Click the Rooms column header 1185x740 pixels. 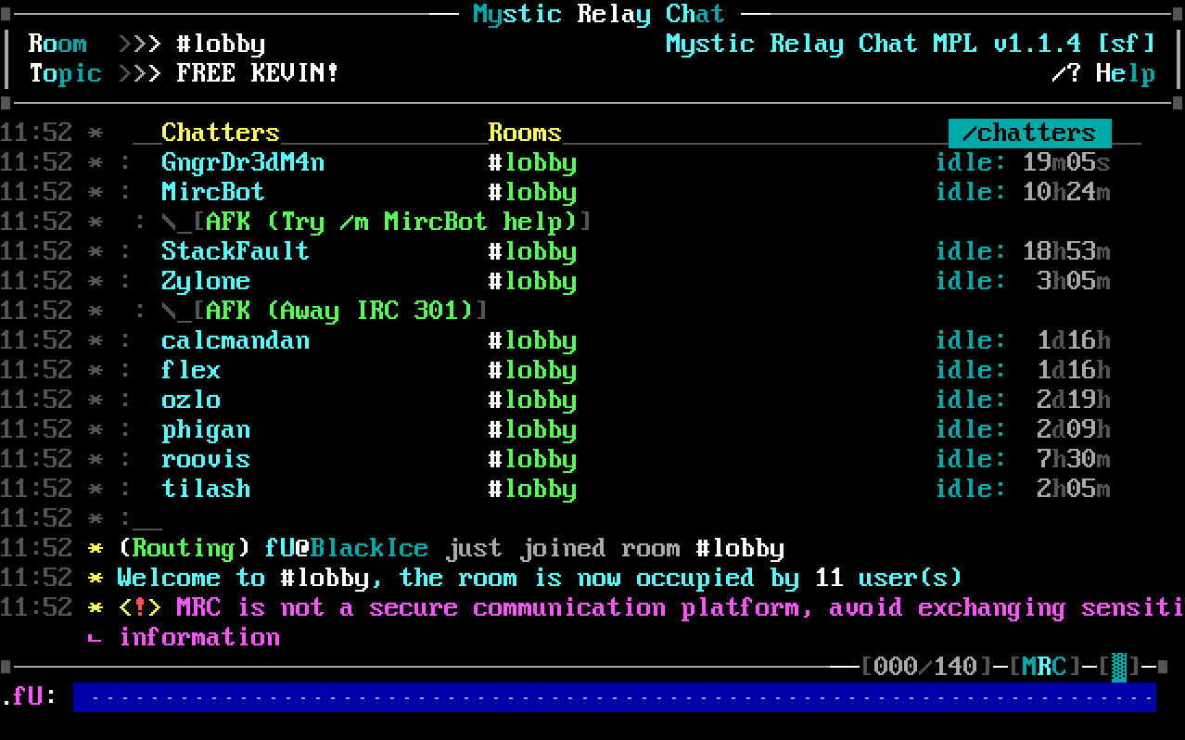525,133
